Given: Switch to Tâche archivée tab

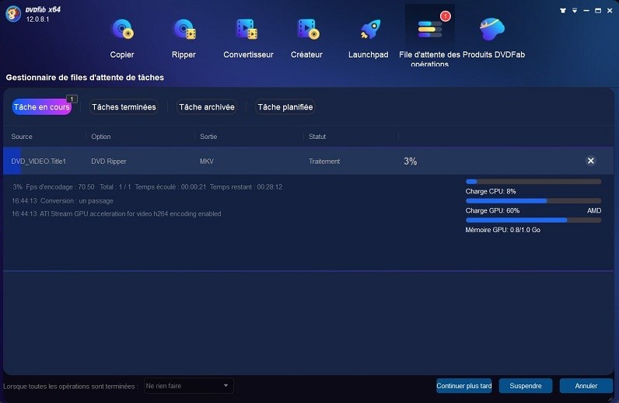Looking at the screenshot, I should (x=207, y=107).
